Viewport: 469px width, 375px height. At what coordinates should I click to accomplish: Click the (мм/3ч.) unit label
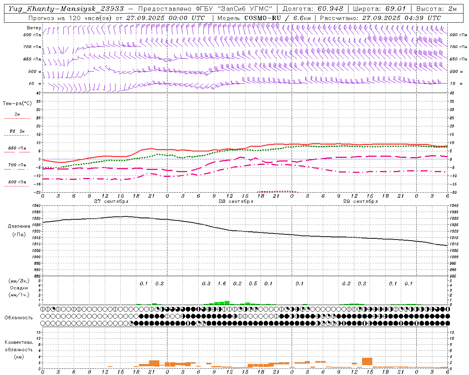click(19, 281)
